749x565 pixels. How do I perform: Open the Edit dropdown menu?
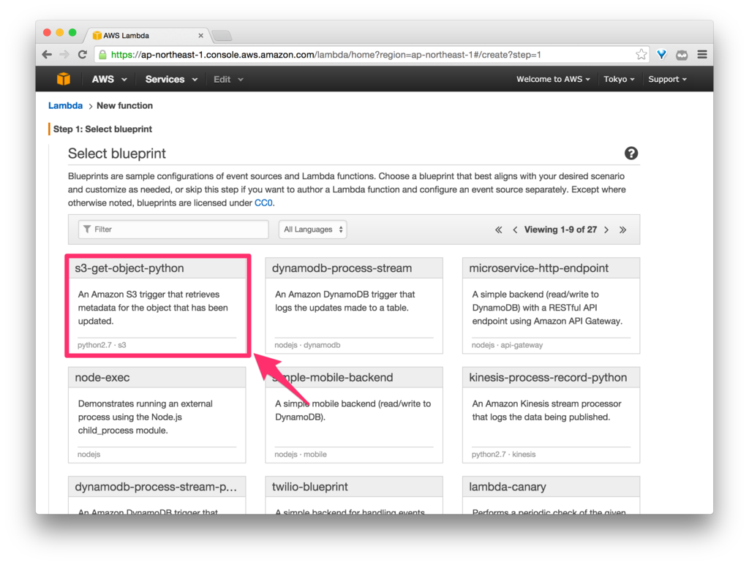coord(228,79)
